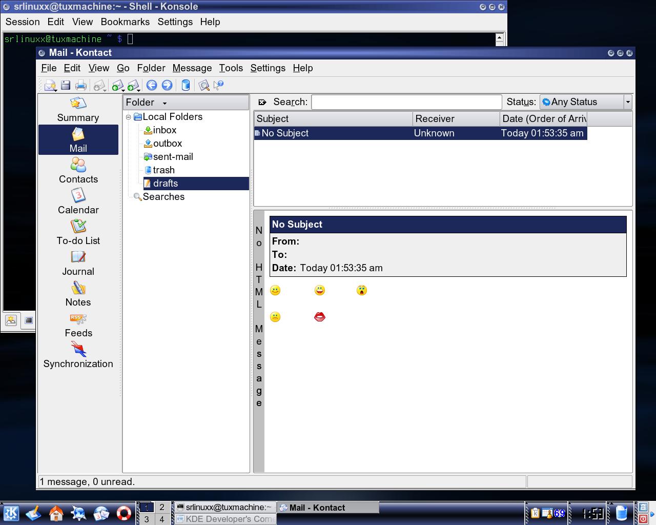The width and height of the screenshot is (656, 525).
Task: Open the Reply button dropdown arrow
Action: pos(122,90)
